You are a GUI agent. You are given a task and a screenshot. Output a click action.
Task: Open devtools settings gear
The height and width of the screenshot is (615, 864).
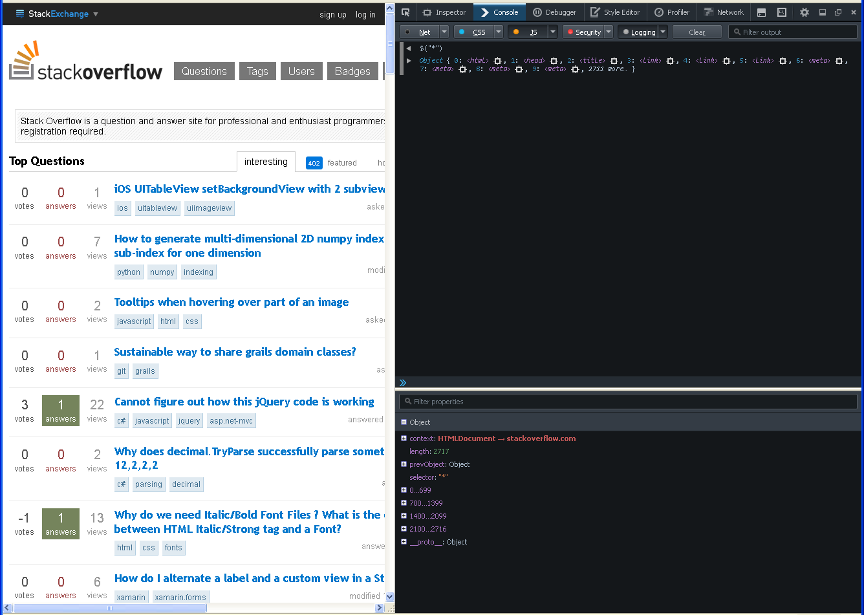805,12
